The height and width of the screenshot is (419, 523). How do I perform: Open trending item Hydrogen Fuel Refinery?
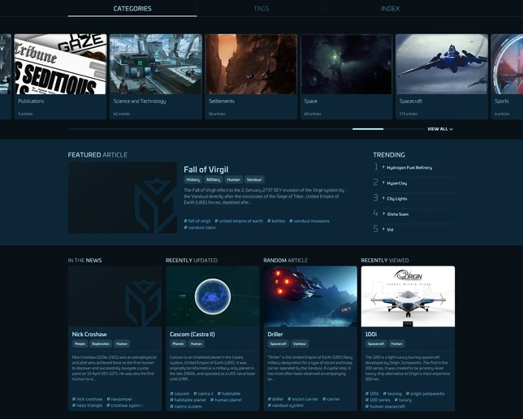408,167
